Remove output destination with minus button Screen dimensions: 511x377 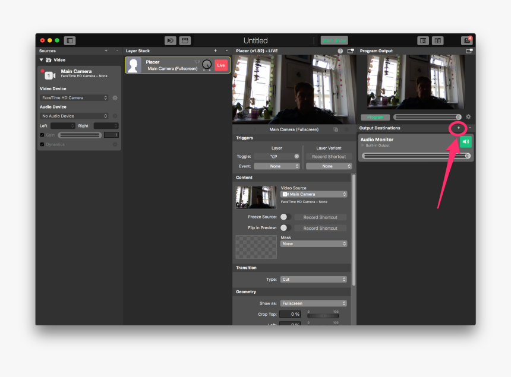click(x=469, y=128)
